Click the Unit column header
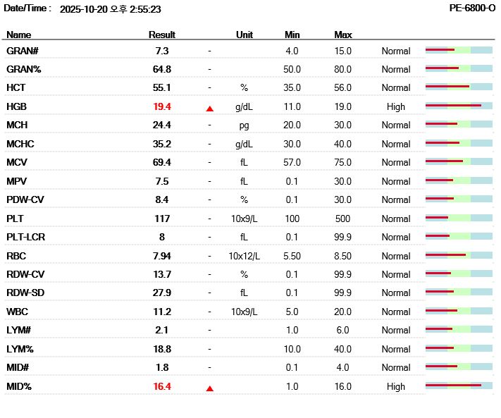 (x=245, y=35)
